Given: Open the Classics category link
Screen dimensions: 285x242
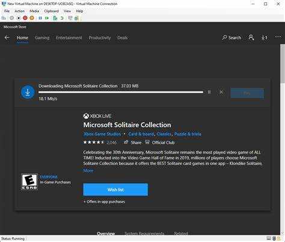Looking at the screenshot, I should (x=164, y=134).
